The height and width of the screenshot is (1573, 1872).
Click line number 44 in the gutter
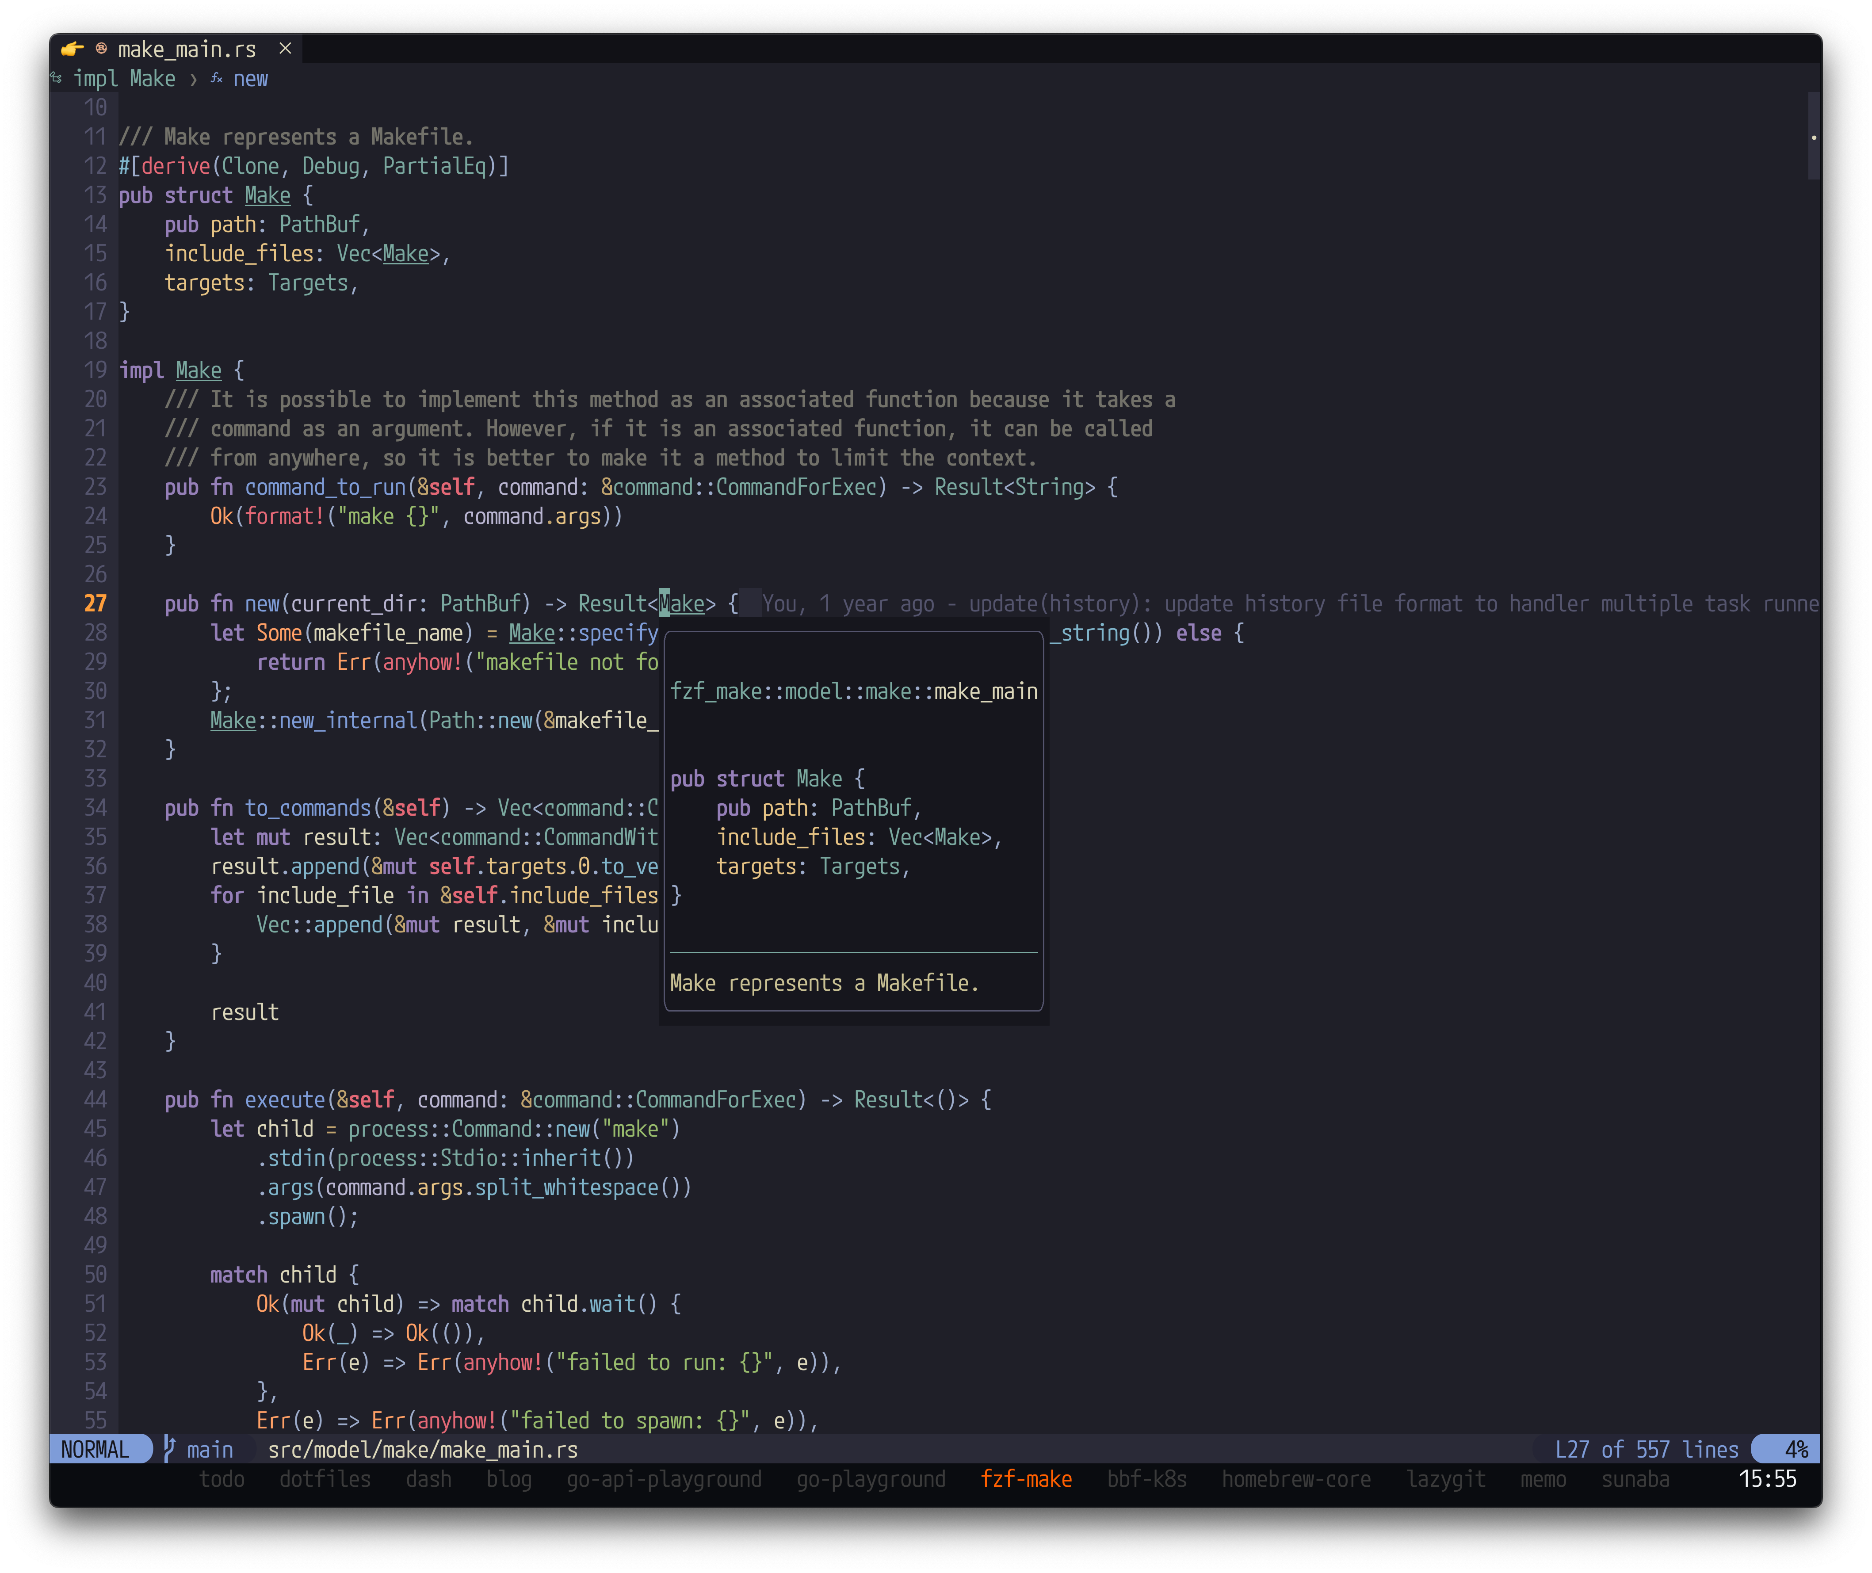(x=95, y=1100)
